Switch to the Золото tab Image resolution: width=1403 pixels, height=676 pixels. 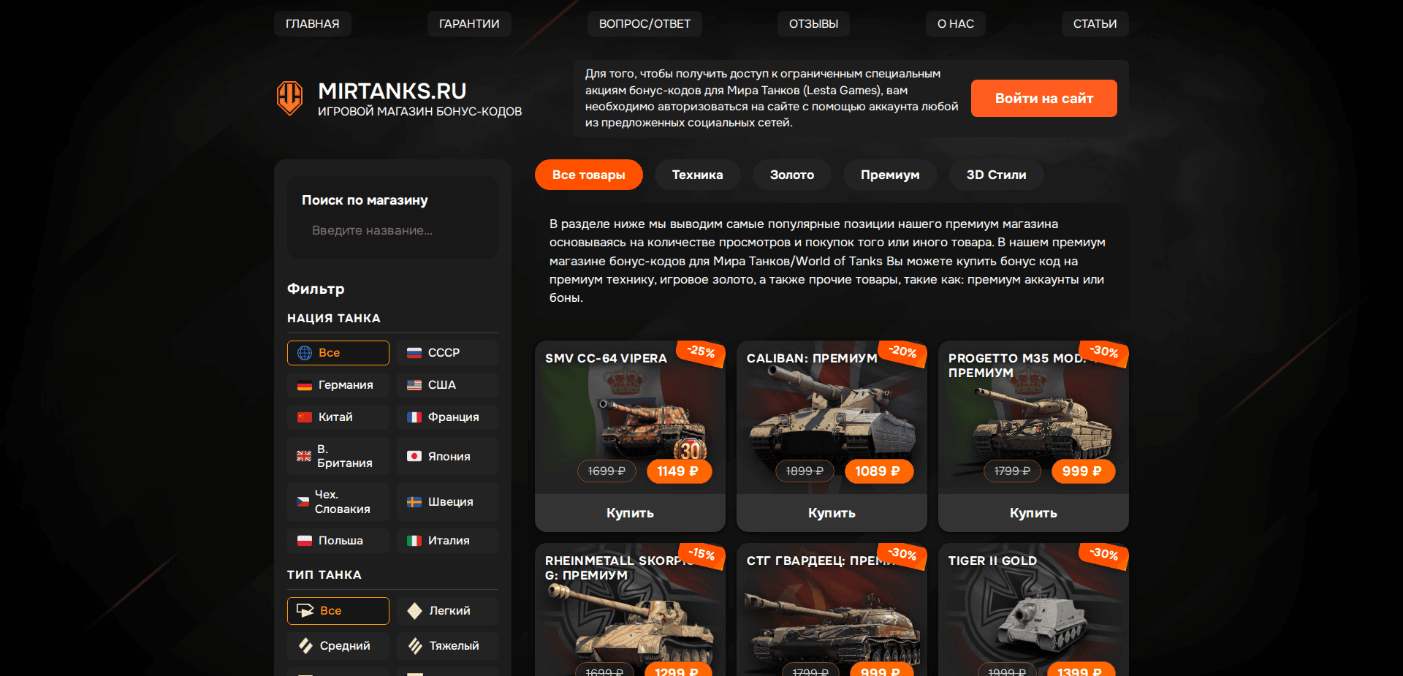coord(792,175)
